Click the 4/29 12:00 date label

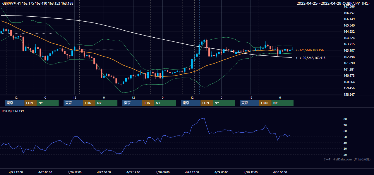pos(251,172)
